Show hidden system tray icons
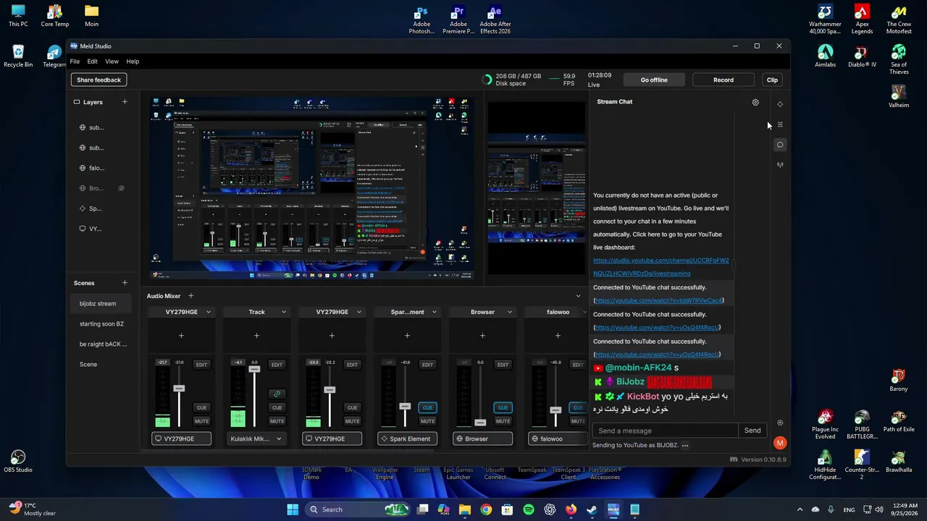927x521 pixels. coord(800,509)
